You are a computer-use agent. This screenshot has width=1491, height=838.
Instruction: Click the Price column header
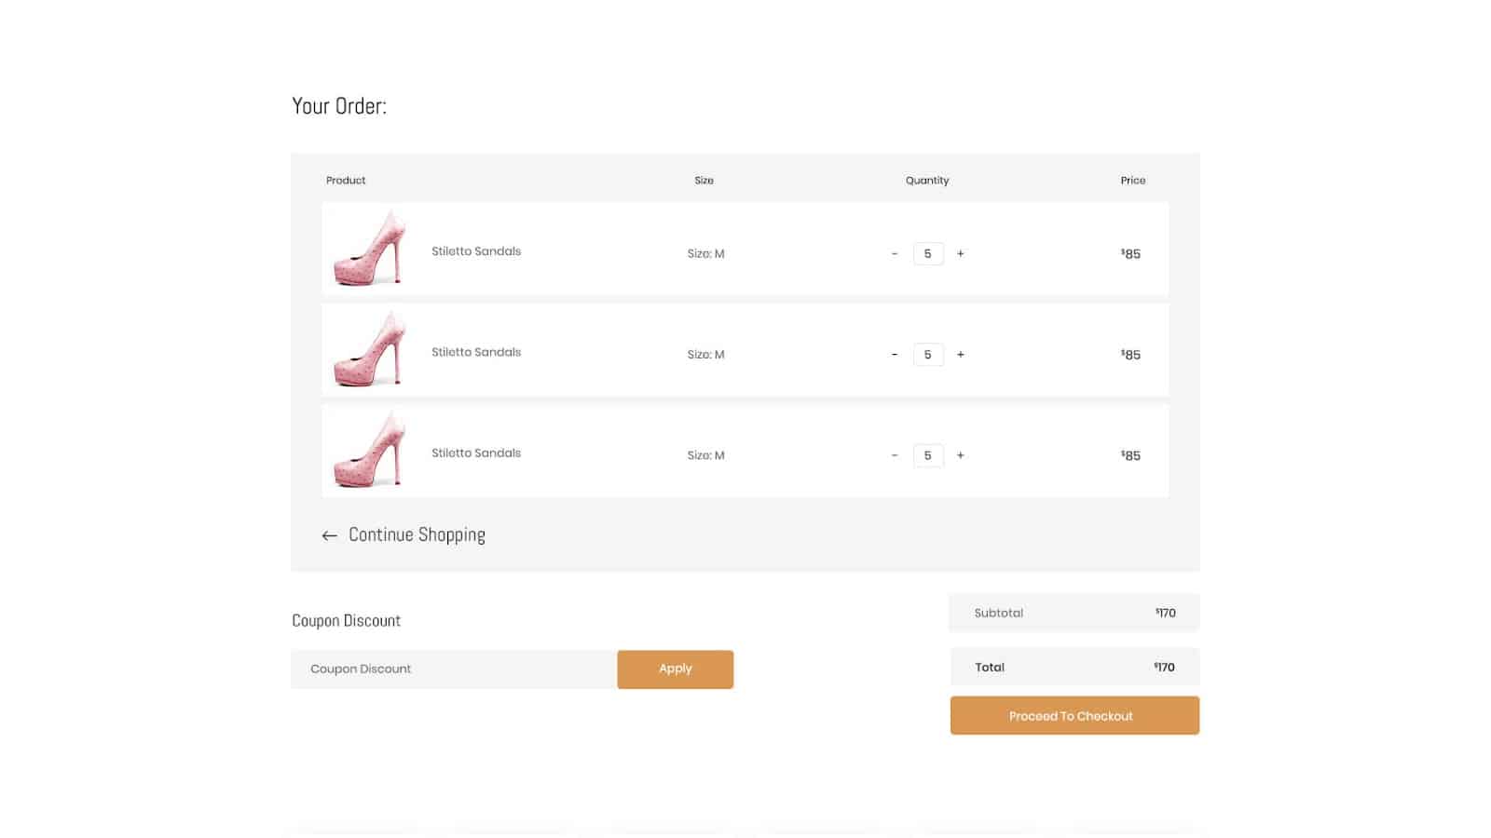1133,181
